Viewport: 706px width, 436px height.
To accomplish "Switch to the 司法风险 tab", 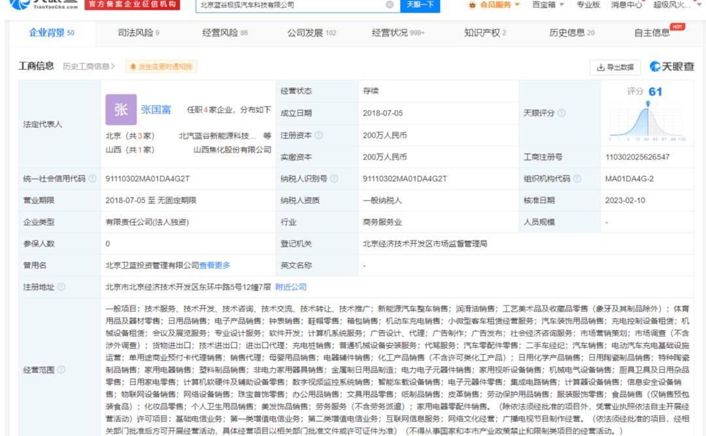I will [138, 33].
